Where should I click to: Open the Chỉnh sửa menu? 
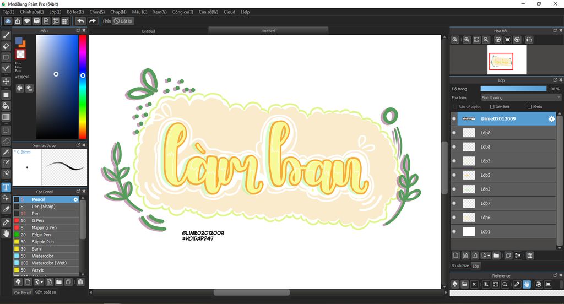31,12
